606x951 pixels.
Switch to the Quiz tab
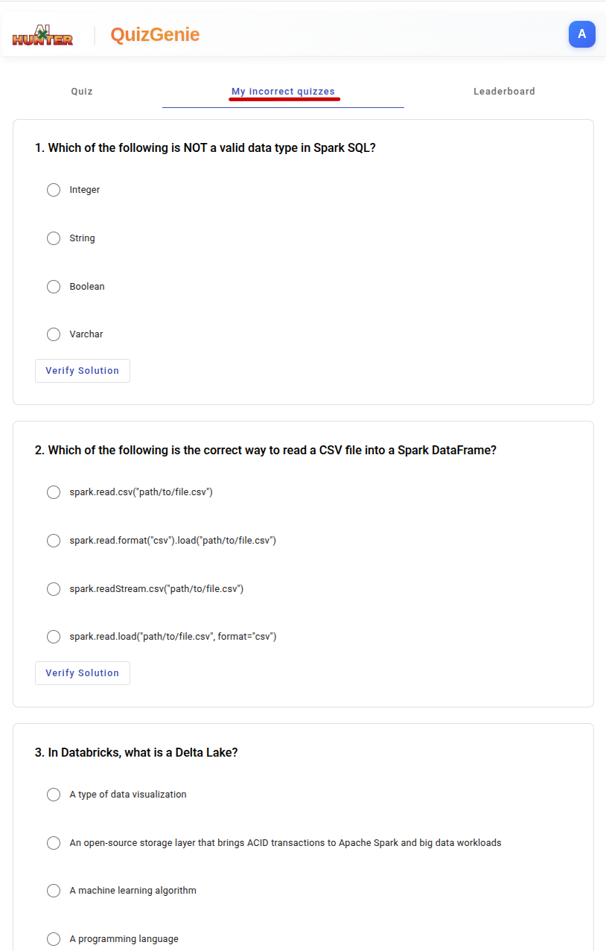pyautogui.click(x=81, y=91)
